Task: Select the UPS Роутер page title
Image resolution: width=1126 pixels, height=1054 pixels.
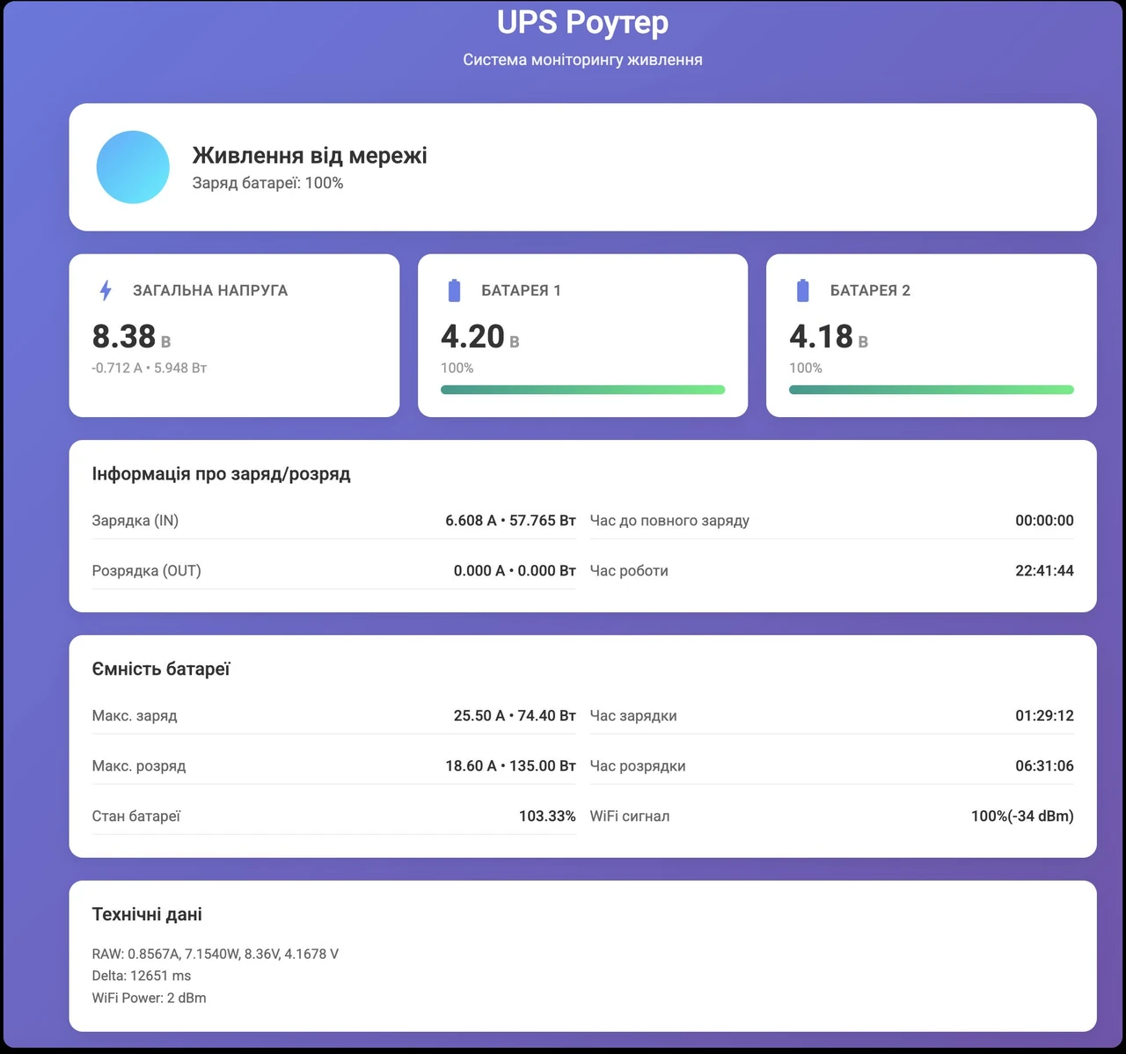Action: pos(582,22)
